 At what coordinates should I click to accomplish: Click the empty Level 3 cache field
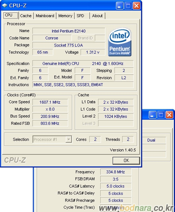point(116,123)
